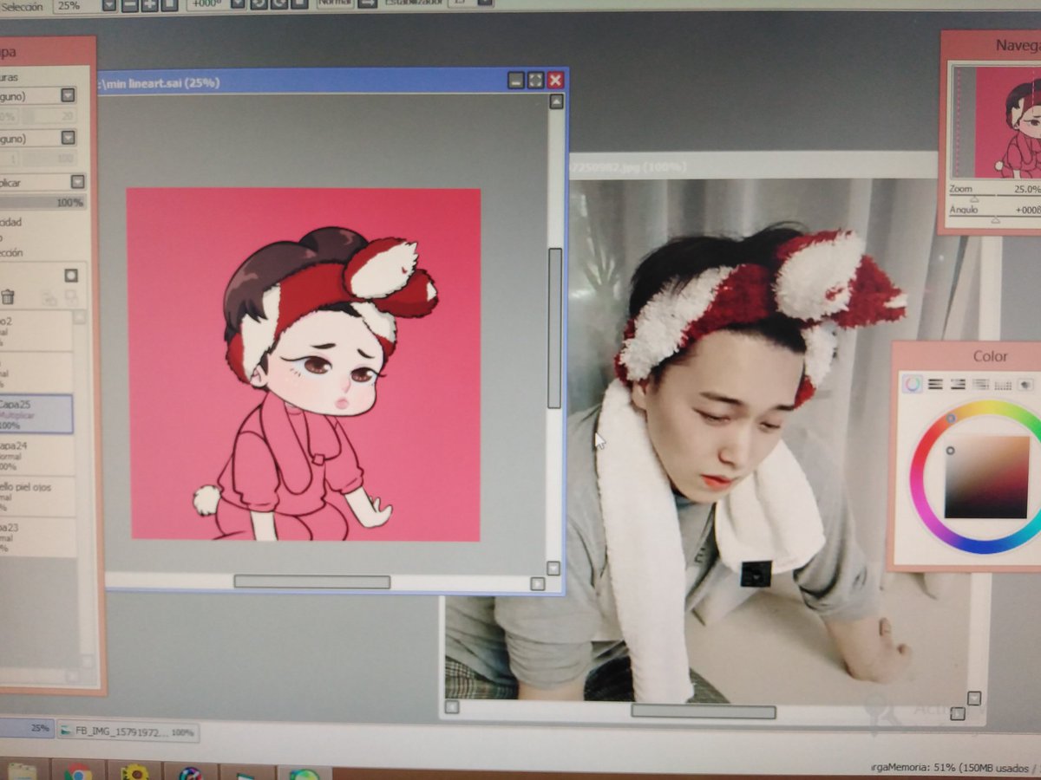Image resolution: width=1041 pixels, height=780 pixels.
Task: Select the Capa24 layer
Action: [36, 454]
